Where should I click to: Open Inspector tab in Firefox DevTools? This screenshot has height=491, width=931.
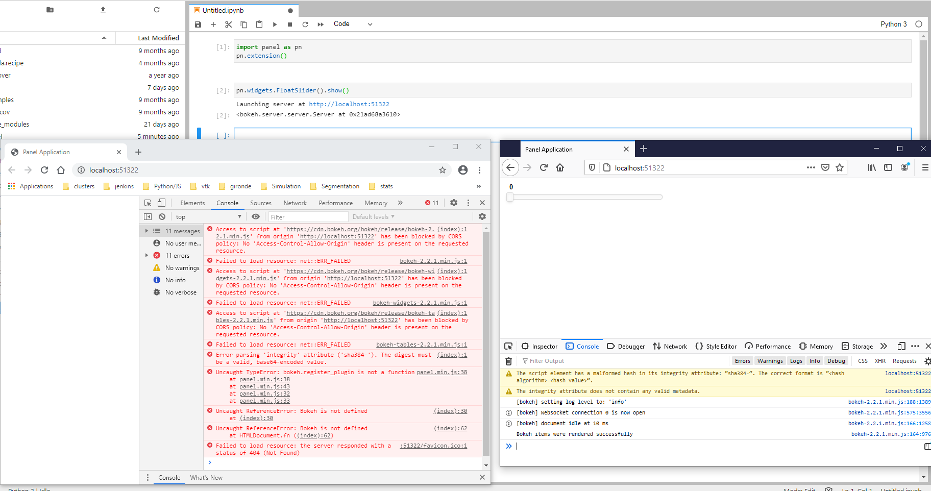tap(540, 347)
